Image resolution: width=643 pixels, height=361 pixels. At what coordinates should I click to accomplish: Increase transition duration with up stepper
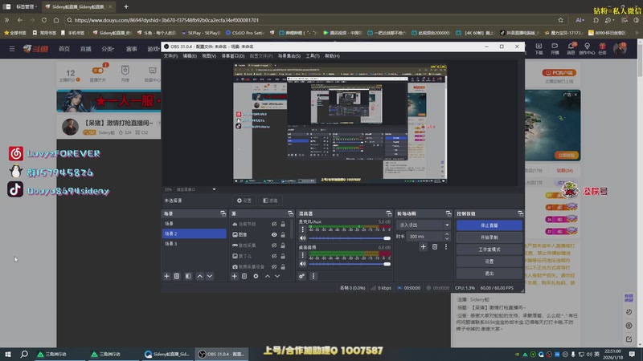coord(447,234)
